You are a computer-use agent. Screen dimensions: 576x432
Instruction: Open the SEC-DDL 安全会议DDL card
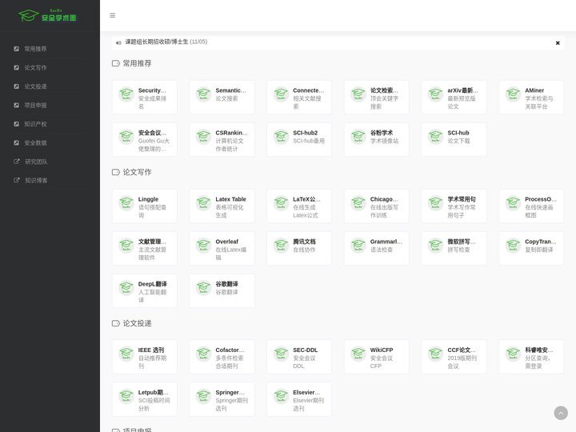(x=299, y=357)
